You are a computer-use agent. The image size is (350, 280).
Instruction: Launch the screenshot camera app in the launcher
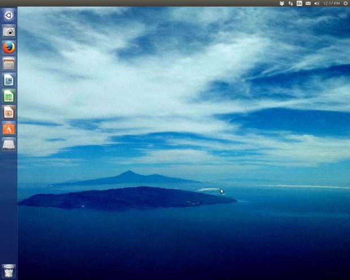click(x=8, y=32)
